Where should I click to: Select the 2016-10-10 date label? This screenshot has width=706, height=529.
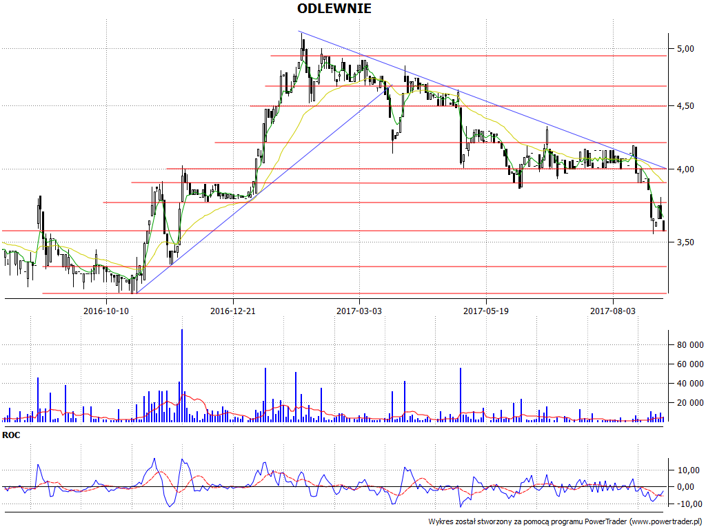106,311
